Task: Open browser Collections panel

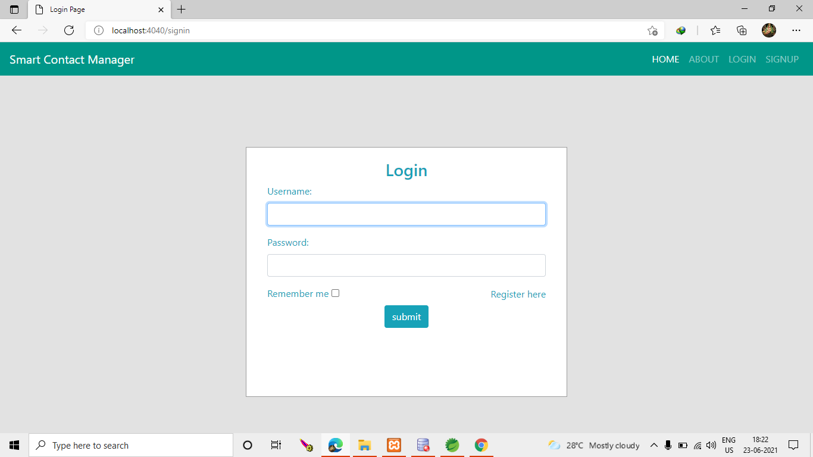Action: [742, 30]
